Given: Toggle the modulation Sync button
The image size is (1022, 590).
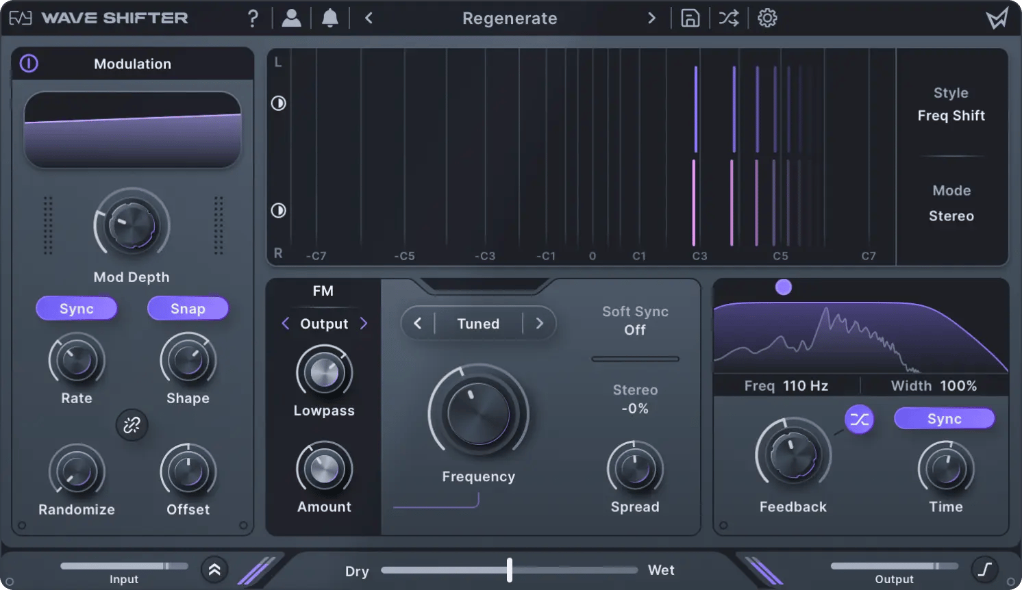Looking at the screenshot, I should pos(77,309).
